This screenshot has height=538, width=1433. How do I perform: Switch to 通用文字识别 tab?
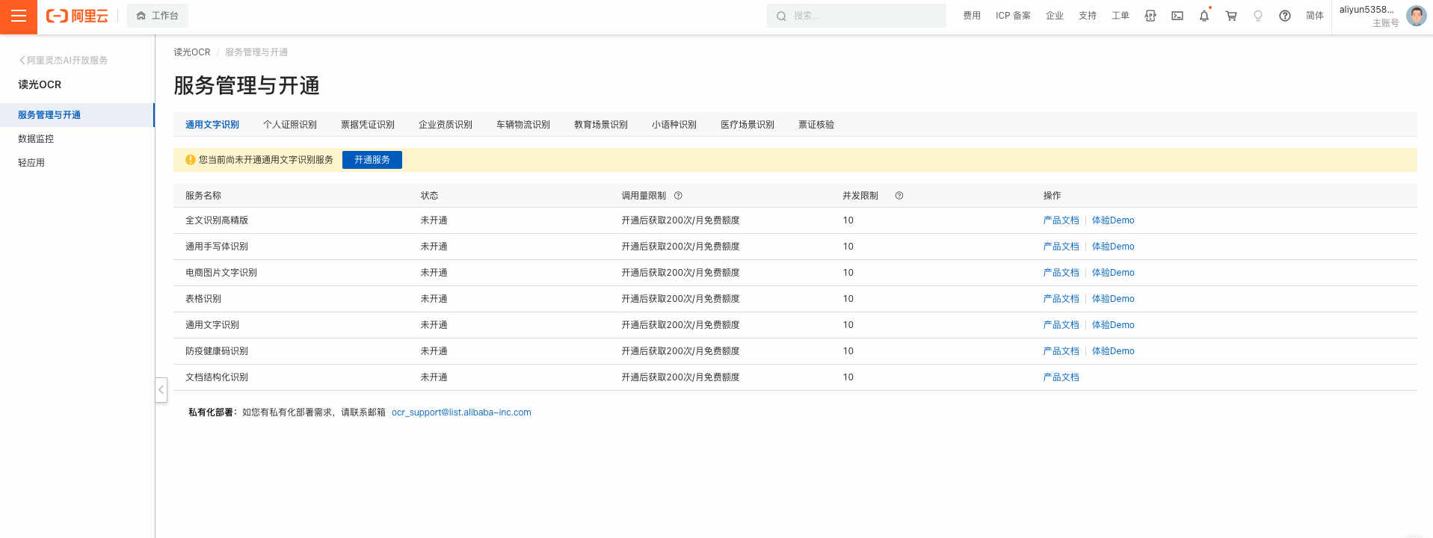212,125
